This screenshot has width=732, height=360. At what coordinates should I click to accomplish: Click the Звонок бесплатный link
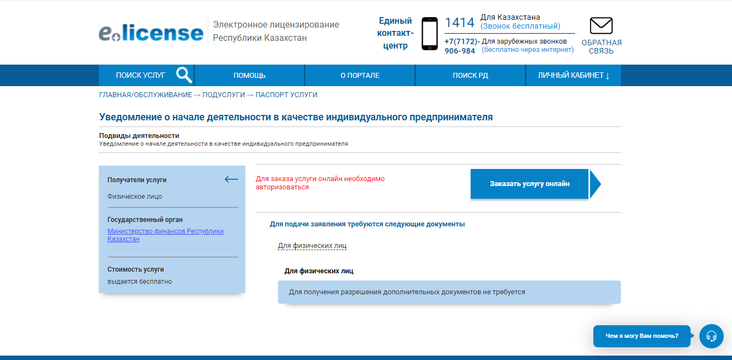[520, 26]
